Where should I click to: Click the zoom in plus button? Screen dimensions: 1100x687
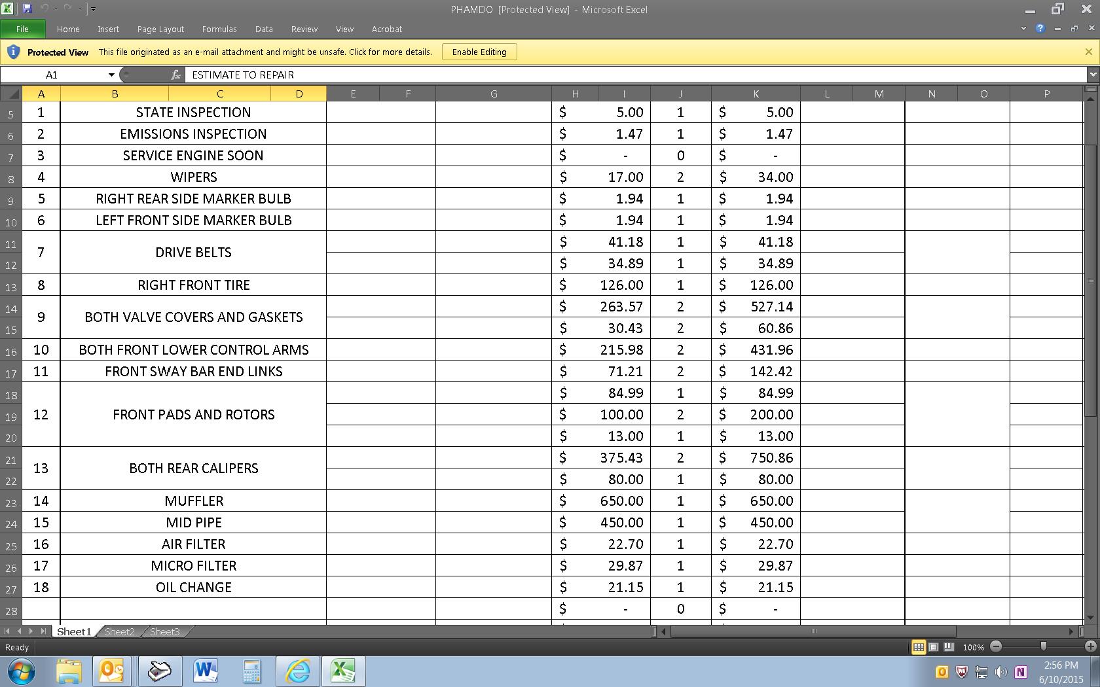[x=1091, y=646]
